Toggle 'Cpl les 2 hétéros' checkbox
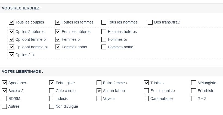Viewport: 223px width, 115px height. 11,32
